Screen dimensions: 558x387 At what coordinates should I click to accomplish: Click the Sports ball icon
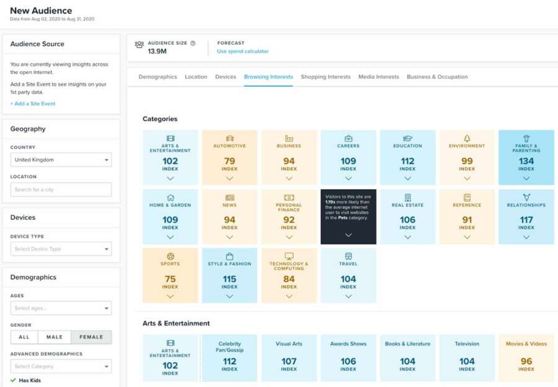(170, 256)
